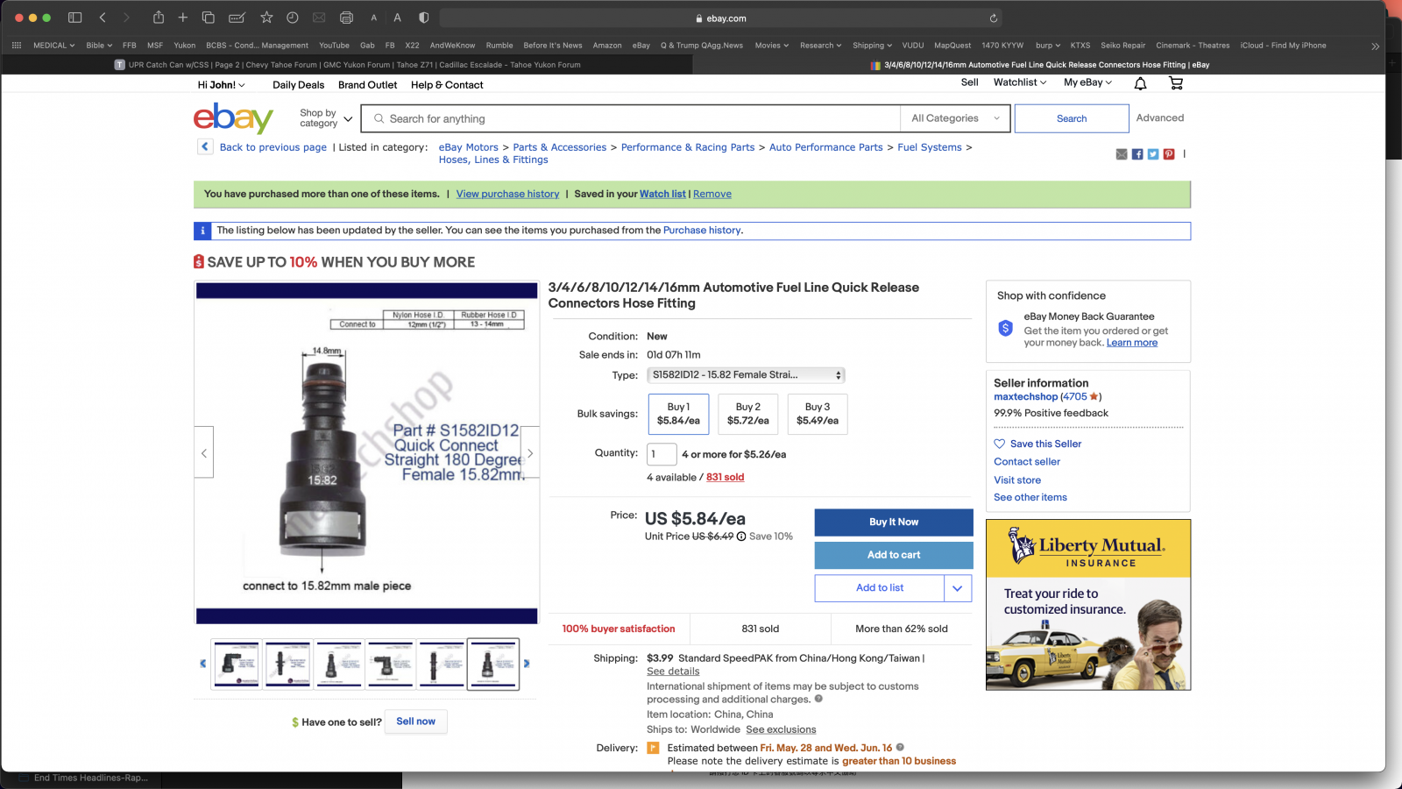
Task: Reload the ebay.com page
Action: (993, 18)
